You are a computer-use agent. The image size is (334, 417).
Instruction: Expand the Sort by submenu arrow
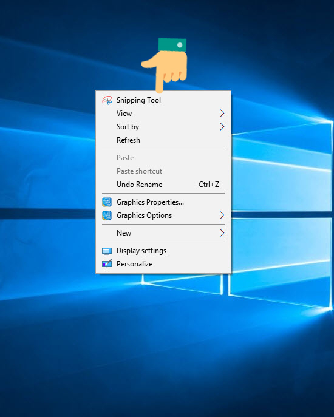coord(222,127)
